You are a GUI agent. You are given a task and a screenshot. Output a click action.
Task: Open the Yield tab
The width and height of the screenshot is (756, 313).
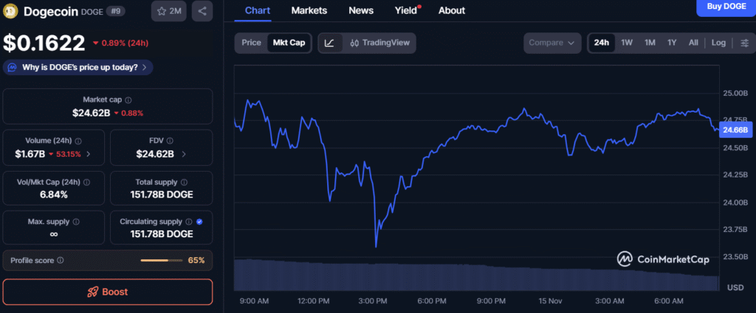(x=405, y=10)
